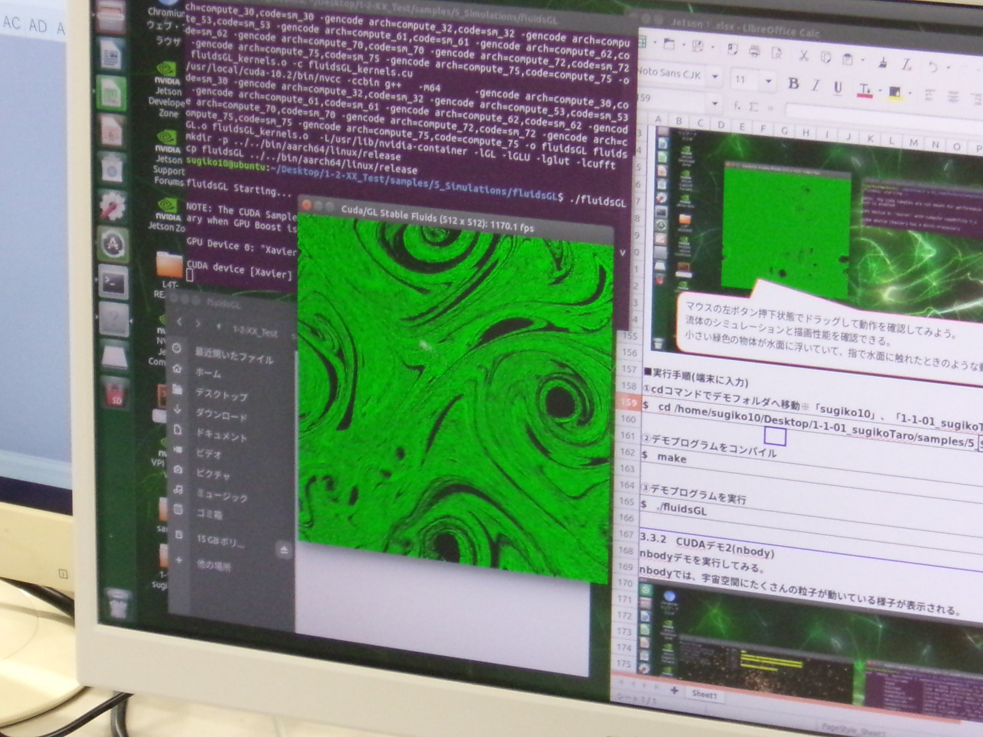Click 1-2-XX_Test path button in Files

[x=254, y=331]
